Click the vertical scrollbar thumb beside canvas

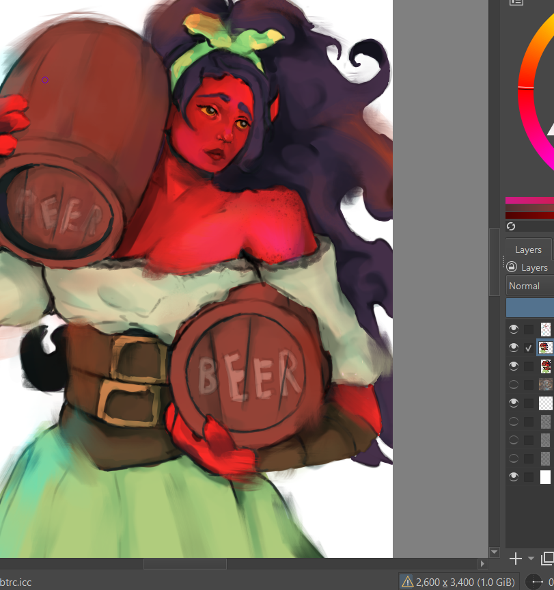point(495,262)
